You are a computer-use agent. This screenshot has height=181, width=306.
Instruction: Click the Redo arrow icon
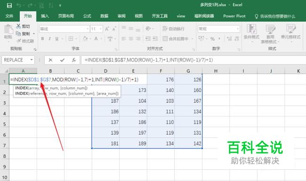[x=30, y=5]
